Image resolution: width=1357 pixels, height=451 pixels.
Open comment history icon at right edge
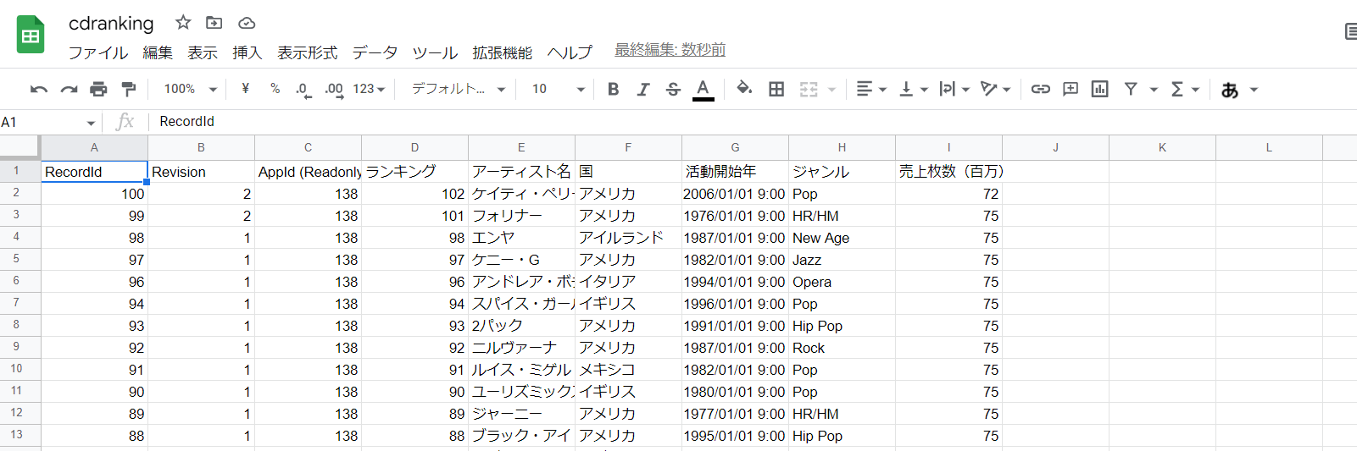(1350, 31)
